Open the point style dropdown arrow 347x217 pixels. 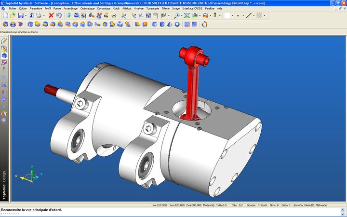242,15
